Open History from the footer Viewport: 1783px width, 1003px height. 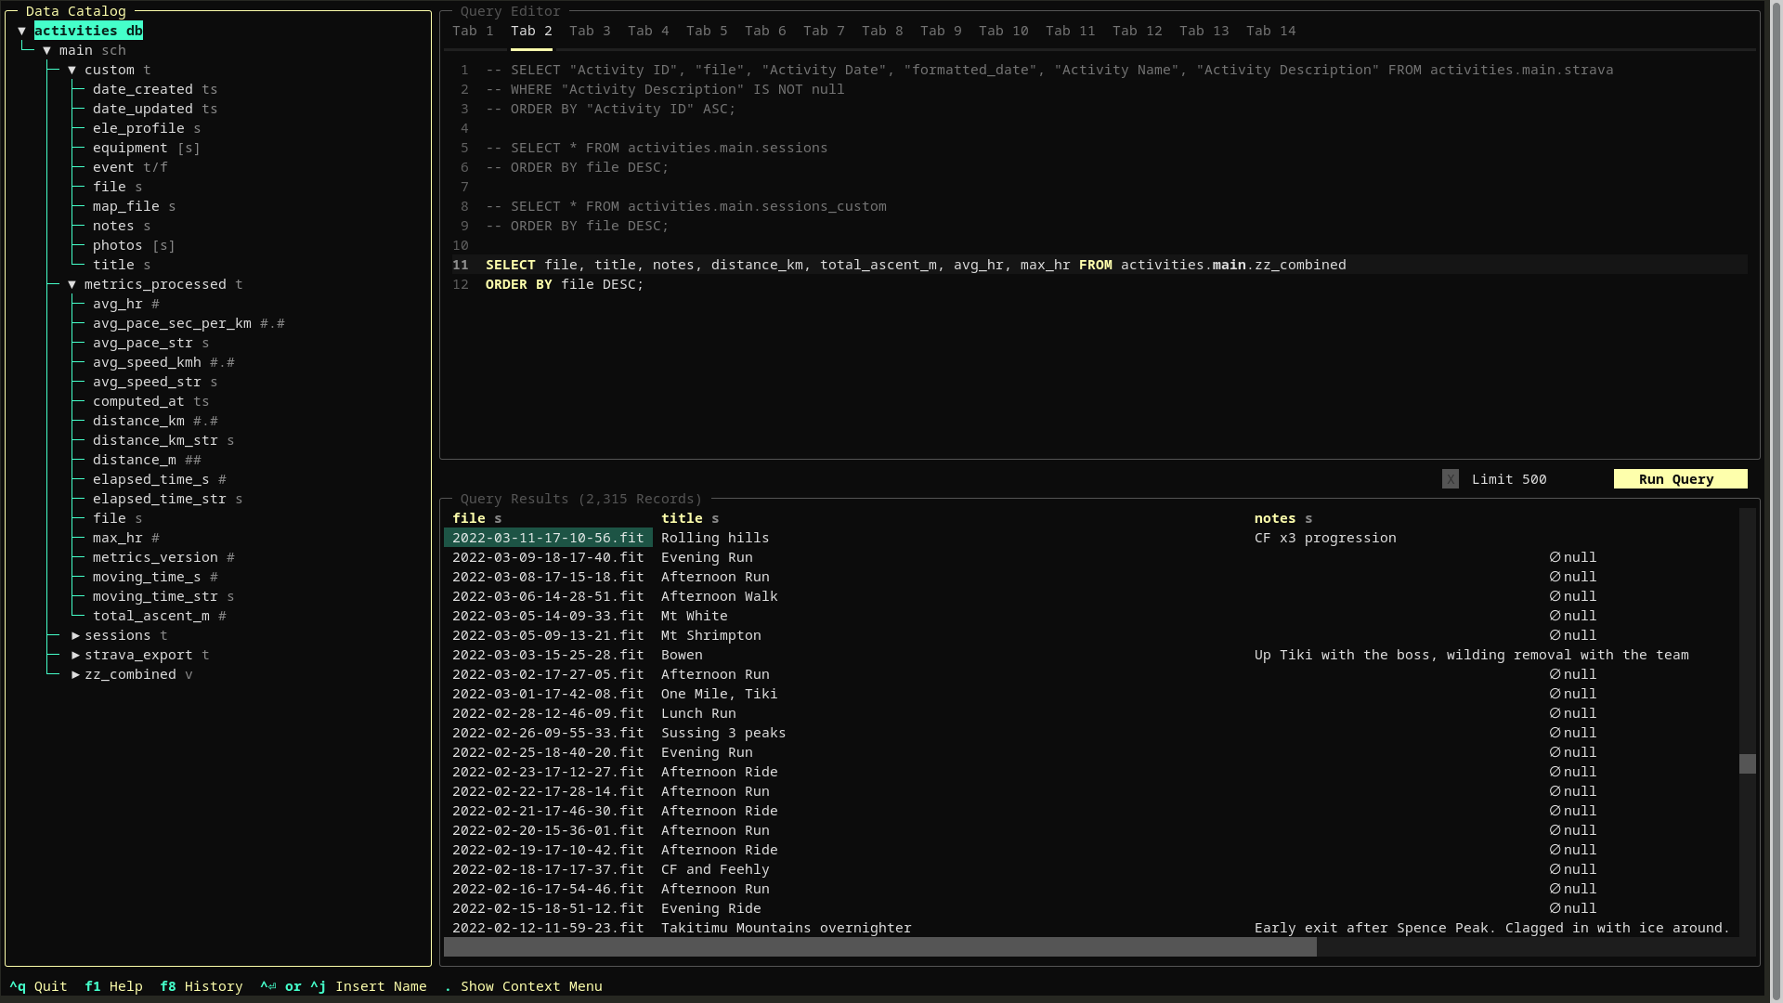tap(201, 986)
